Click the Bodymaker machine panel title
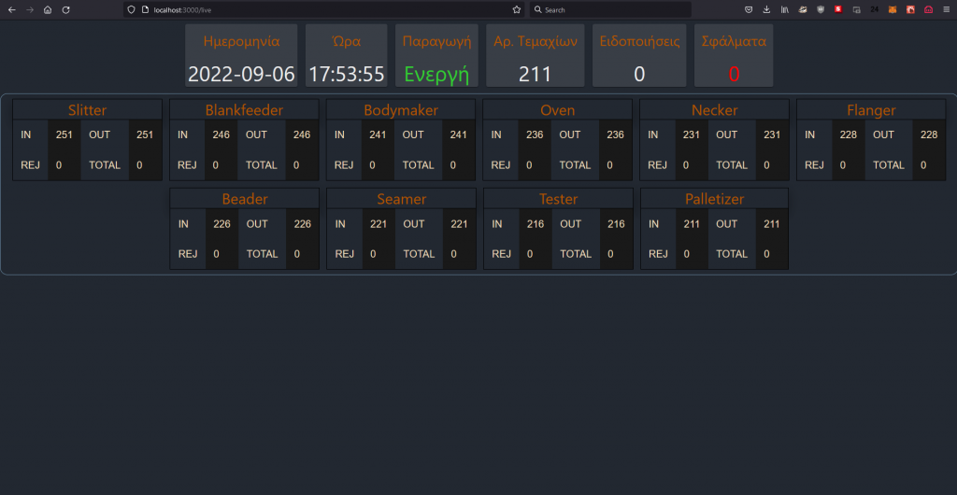This screenshot has height=495, width=957. (x=401, y=110)
